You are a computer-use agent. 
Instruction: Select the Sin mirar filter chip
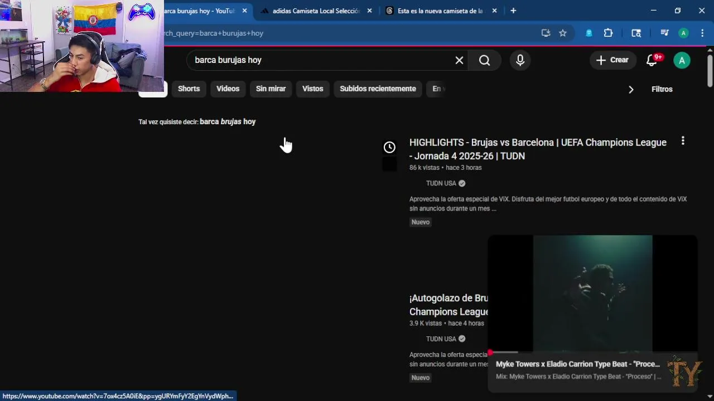[271, 89]
